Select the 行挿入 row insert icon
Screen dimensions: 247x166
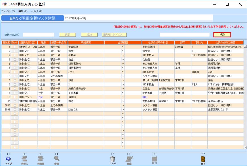[24, 159]
